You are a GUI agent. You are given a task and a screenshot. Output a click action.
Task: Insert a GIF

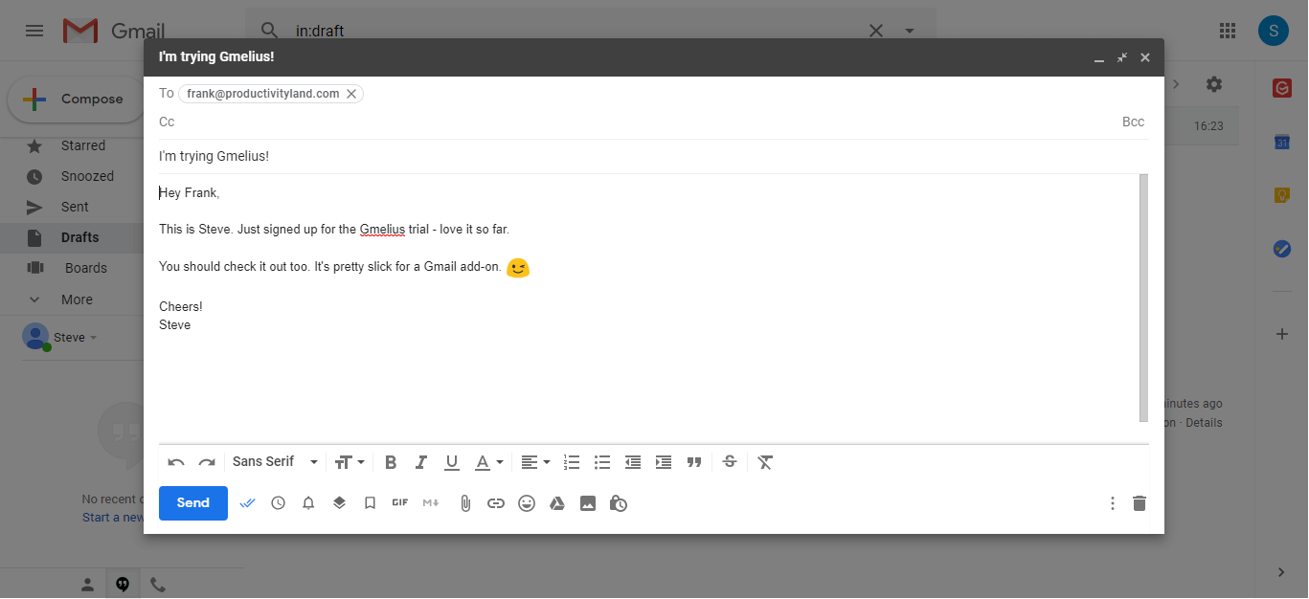[400, 503]
